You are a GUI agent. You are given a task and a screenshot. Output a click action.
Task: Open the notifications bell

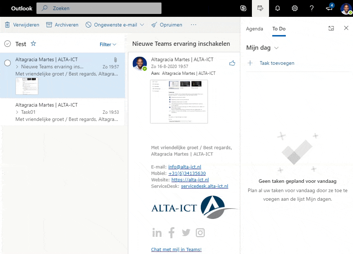tap(278, 8)
